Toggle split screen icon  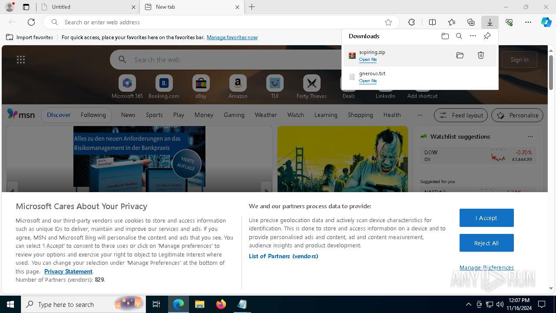(432, 22)
